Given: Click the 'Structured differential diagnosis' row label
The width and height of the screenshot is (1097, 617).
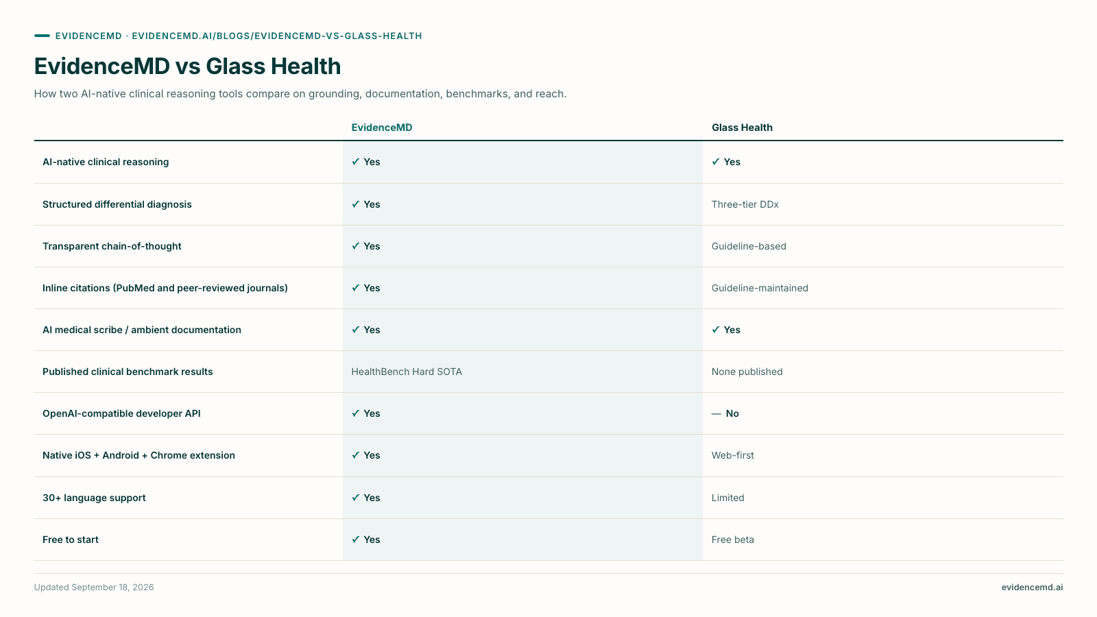Looking at the screenshot, I should click(x=117, y=204).
